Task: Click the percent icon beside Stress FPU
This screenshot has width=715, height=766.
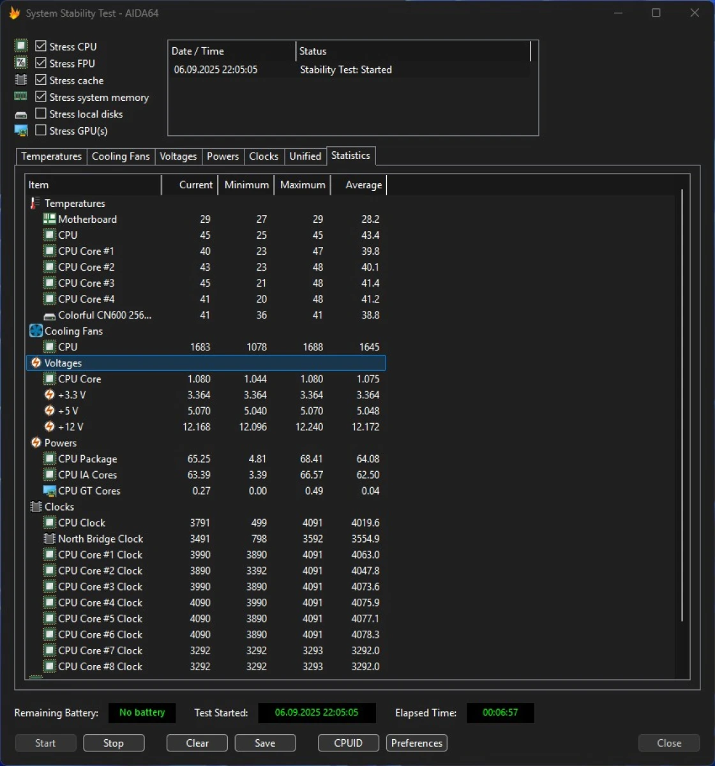Action: [x=21, y=63]
